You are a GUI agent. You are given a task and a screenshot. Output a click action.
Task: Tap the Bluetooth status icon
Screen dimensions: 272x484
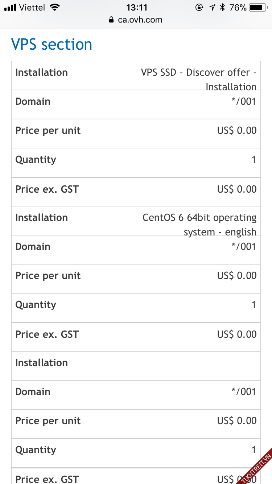tap(222, 7)
